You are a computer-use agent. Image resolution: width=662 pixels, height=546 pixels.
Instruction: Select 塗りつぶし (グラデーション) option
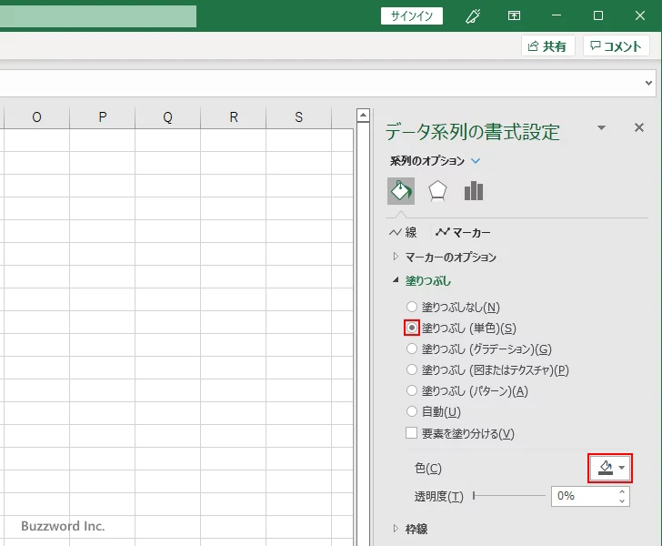pyautogui.click(x=412, y=349)
